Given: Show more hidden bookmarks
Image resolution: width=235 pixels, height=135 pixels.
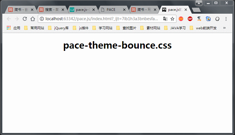Looking at the screenshot, I should 224,28.
